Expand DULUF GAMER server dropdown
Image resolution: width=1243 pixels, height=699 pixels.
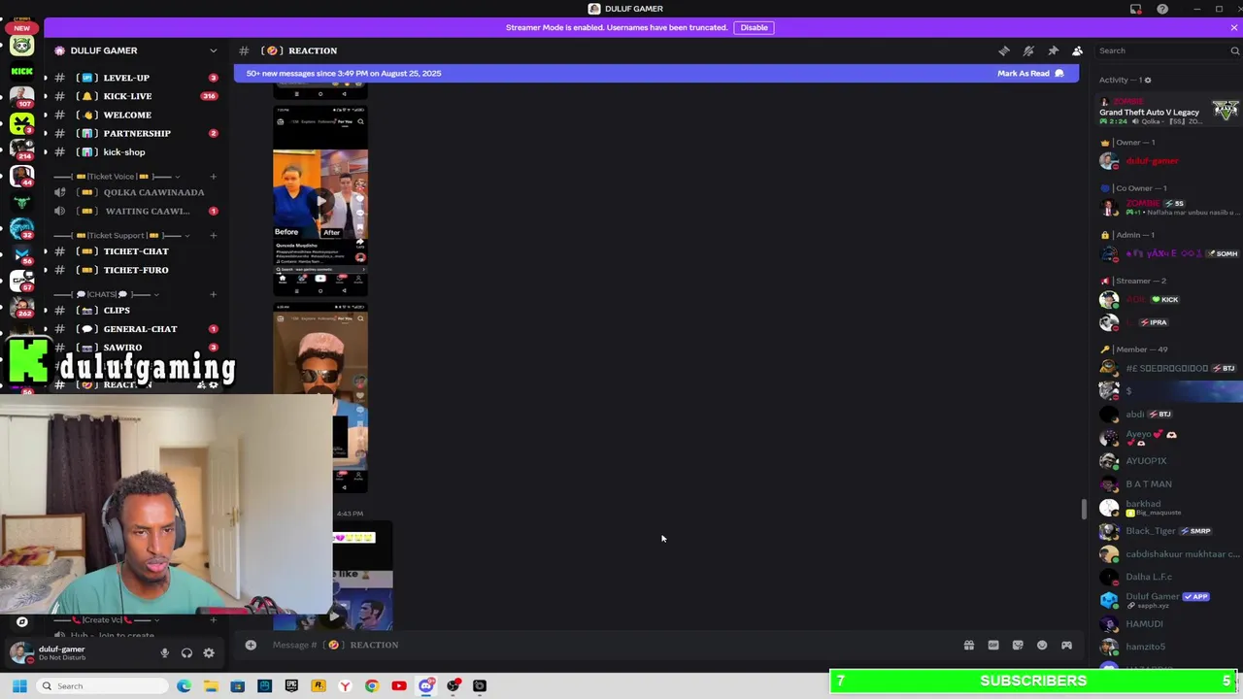[x=214, y=50]
